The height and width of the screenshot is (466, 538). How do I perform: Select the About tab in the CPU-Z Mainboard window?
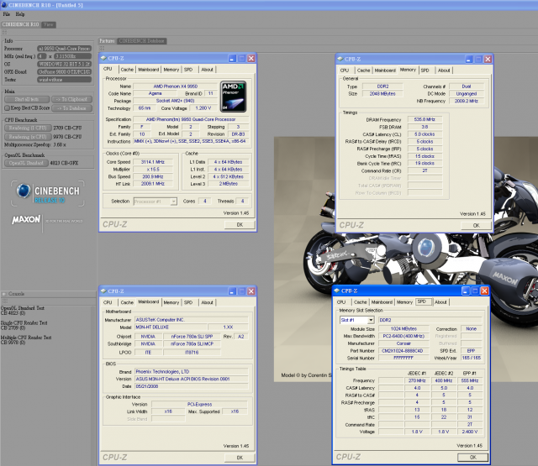tap(208, 302)
